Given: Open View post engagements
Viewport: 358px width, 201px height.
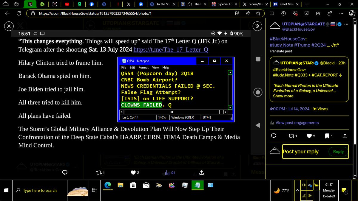Looking at the screenshot, I should [x=297, y=123].
